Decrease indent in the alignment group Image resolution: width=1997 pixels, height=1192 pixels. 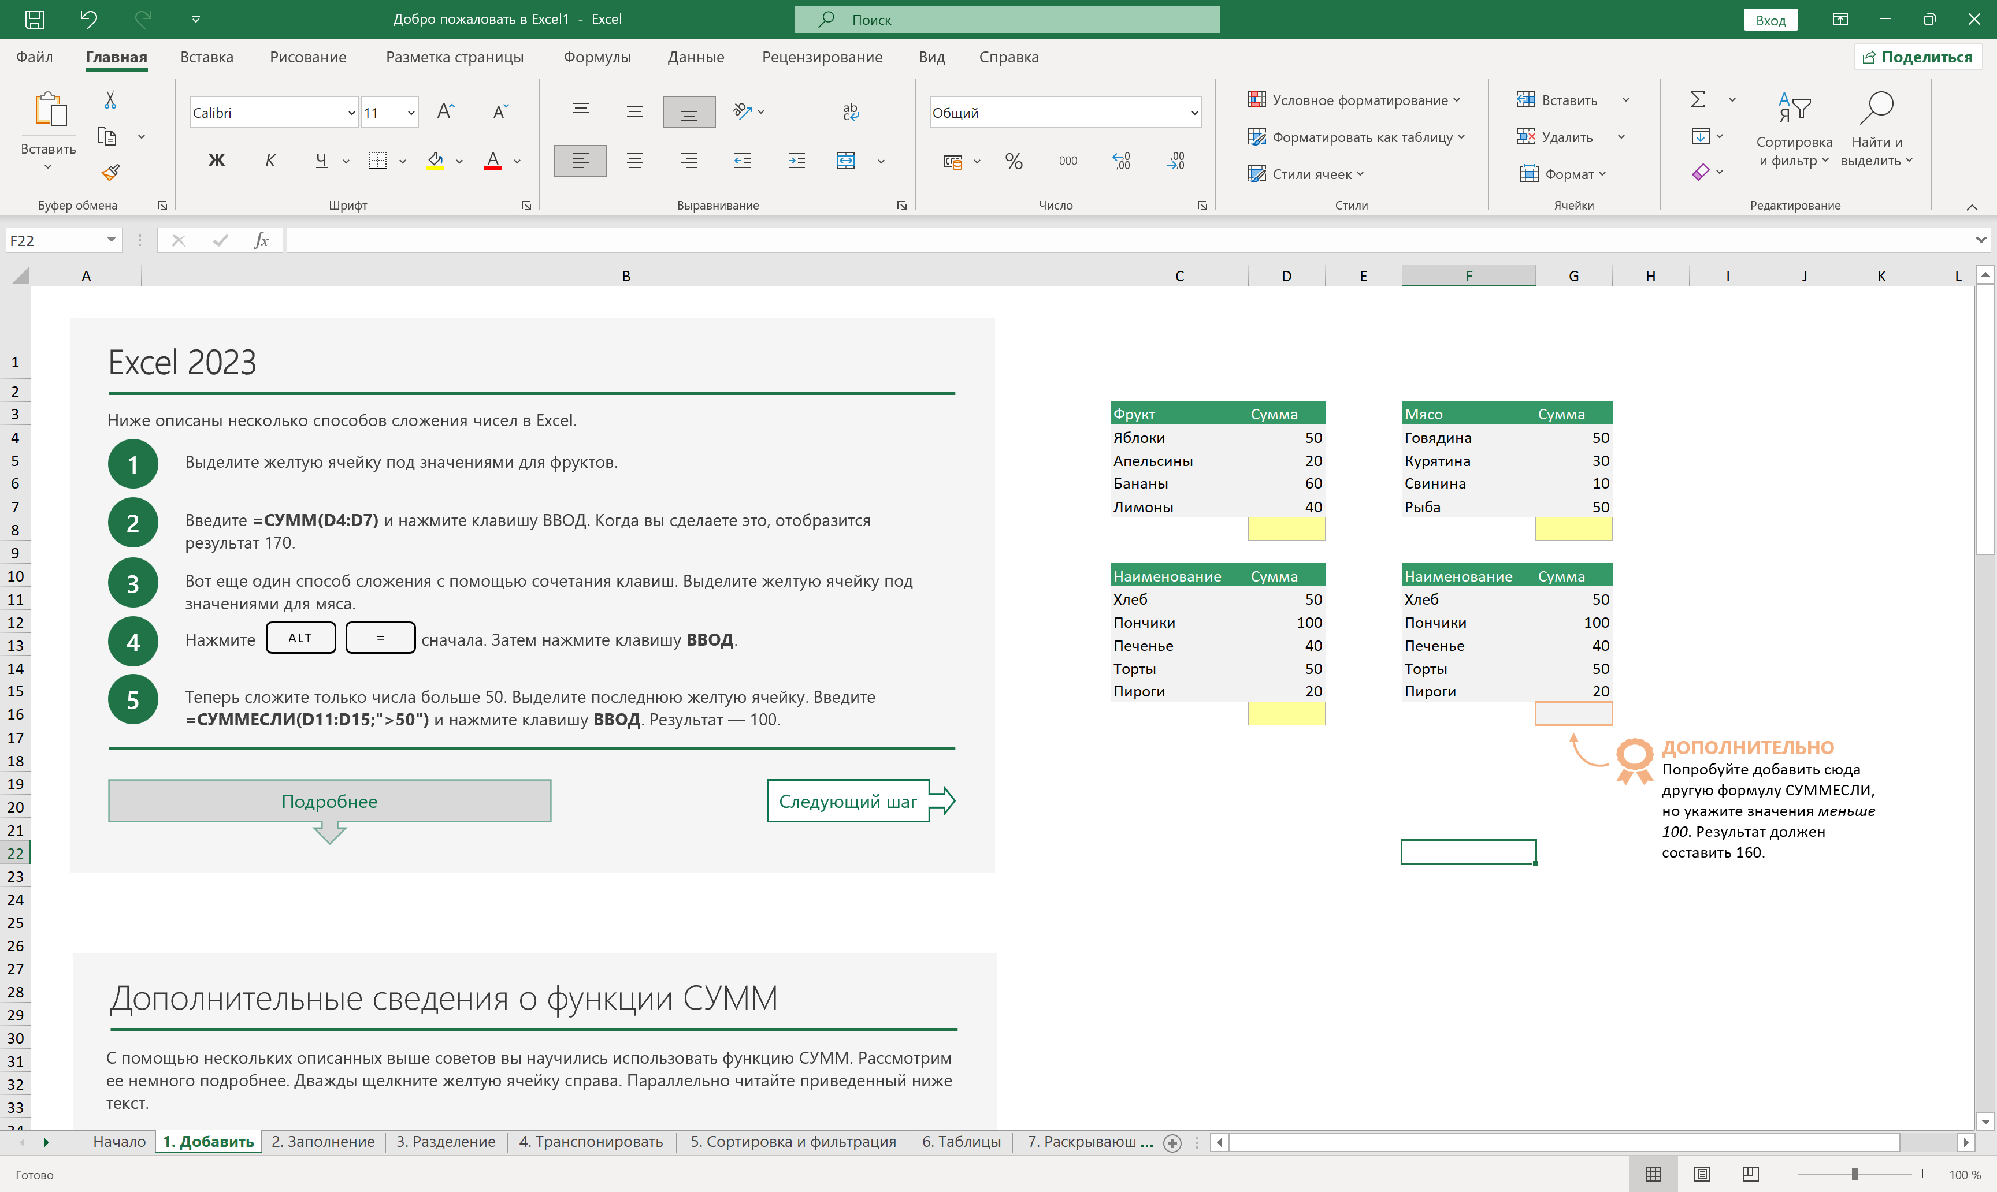[x=742, y=161]
